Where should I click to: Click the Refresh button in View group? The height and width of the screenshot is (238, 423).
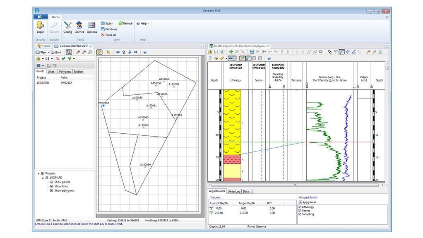click(x=126, y=24)
